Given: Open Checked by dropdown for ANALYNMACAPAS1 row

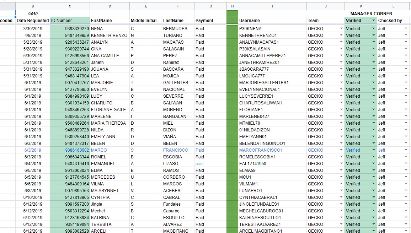Looking at the screenshot, I should [406, 42].
